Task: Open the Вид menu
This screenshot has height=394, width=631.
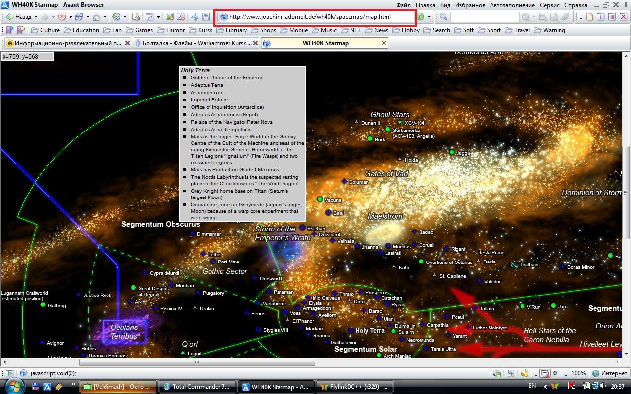Action: 445,5
